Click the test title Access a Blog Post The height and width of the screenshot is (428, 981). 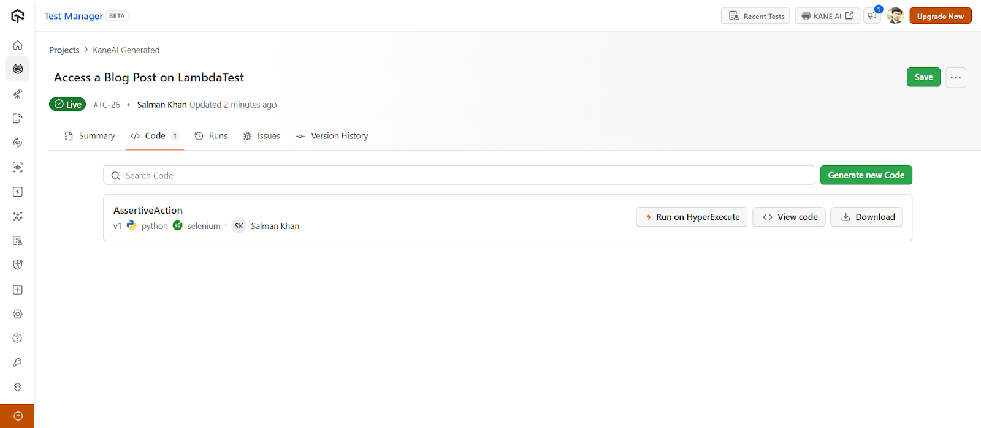click(149, 77)
